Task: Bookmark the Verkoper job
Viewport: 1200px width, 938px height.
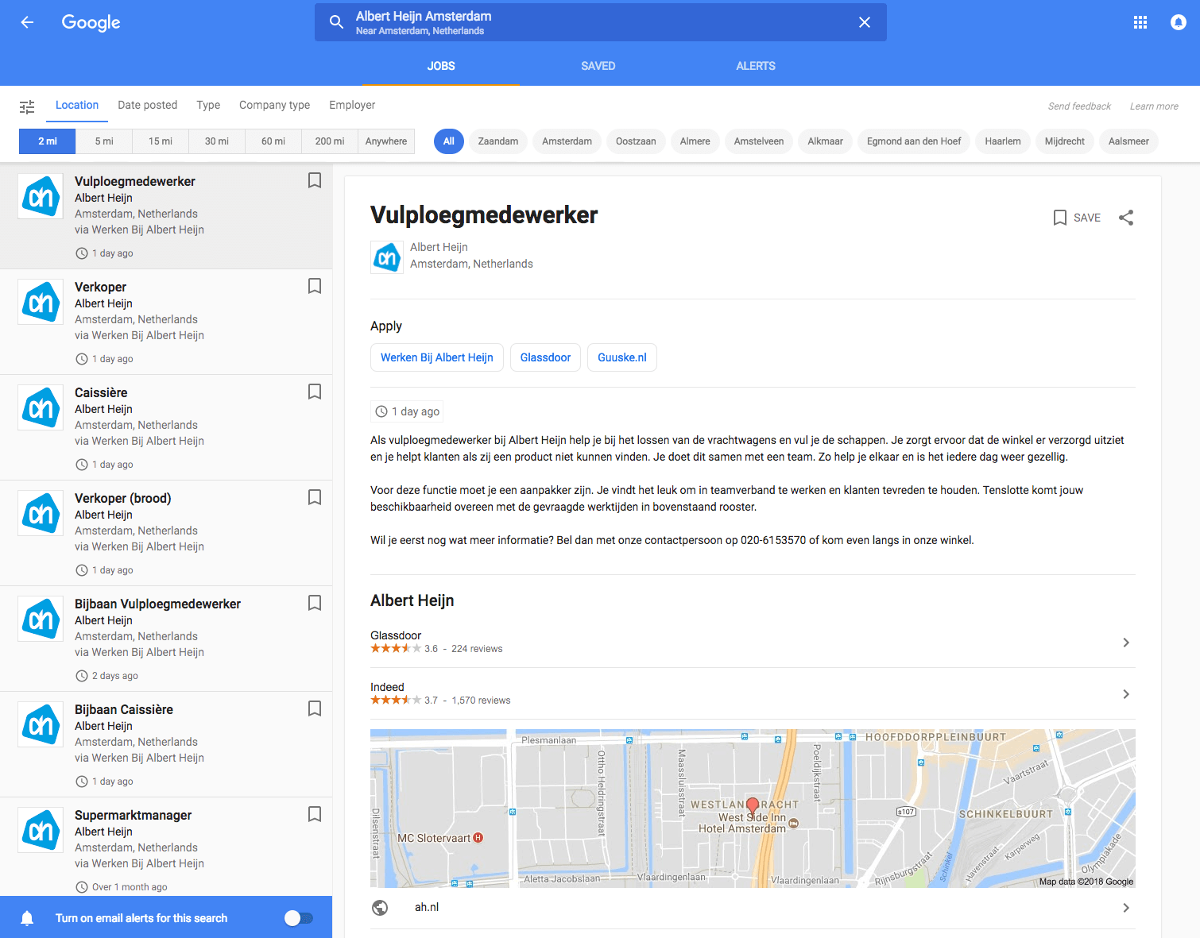Action: (315, 286)
